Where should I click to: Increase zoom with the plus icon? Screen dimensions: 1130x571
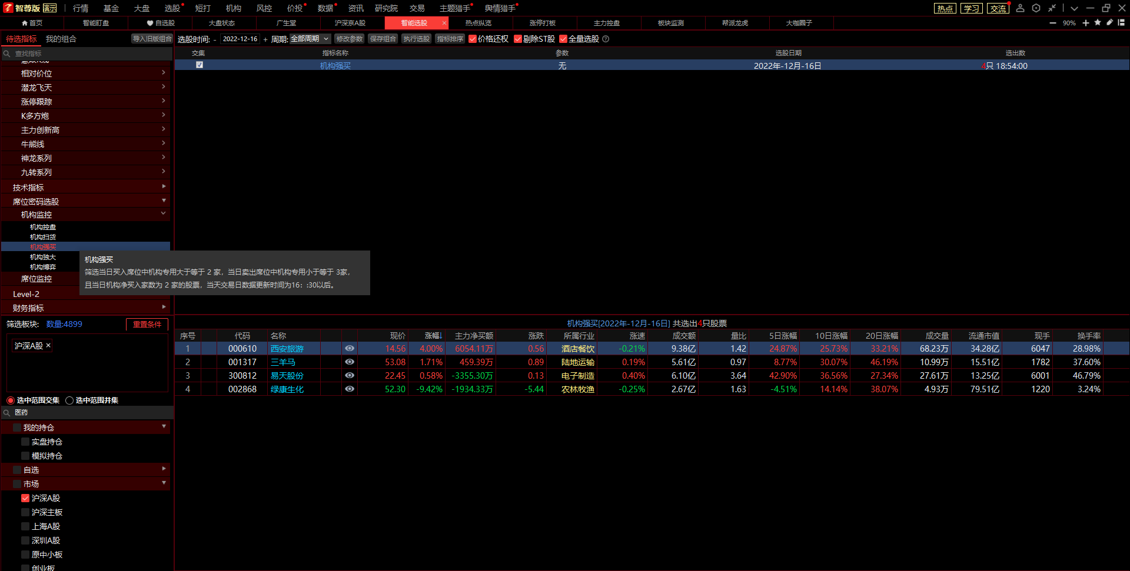point(1086,23)
